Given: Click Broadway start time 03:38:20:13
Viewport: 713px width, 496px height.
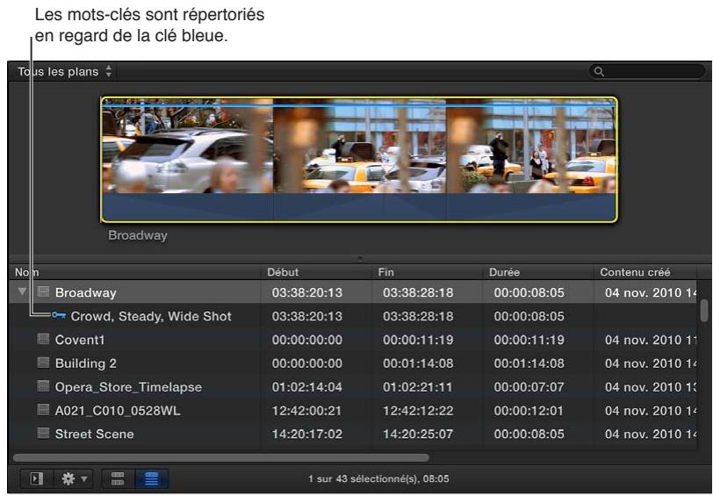Looking at the screenshot, I should click(307, 293).
